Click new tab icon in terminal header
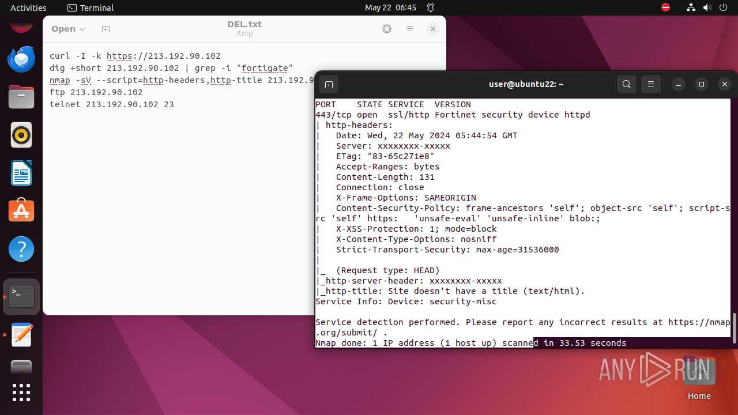 click(x=329, y=84)
